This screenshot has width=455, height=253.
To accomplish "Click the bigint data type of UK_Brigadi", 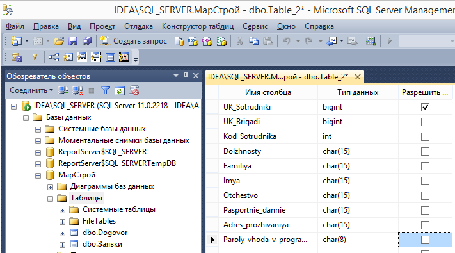I will pyautogui.click(x=333, y=122).
